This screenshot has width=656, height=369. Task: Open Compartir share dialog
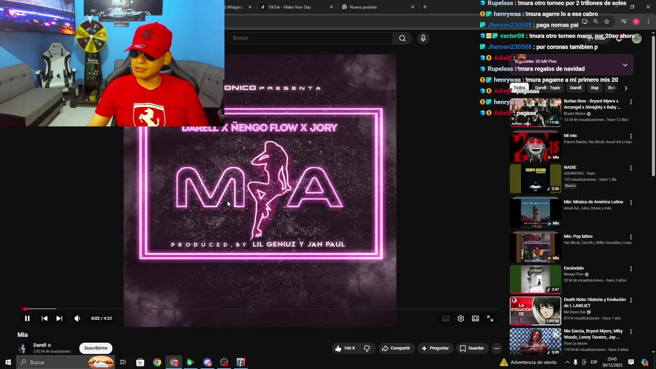pos(396,348)
